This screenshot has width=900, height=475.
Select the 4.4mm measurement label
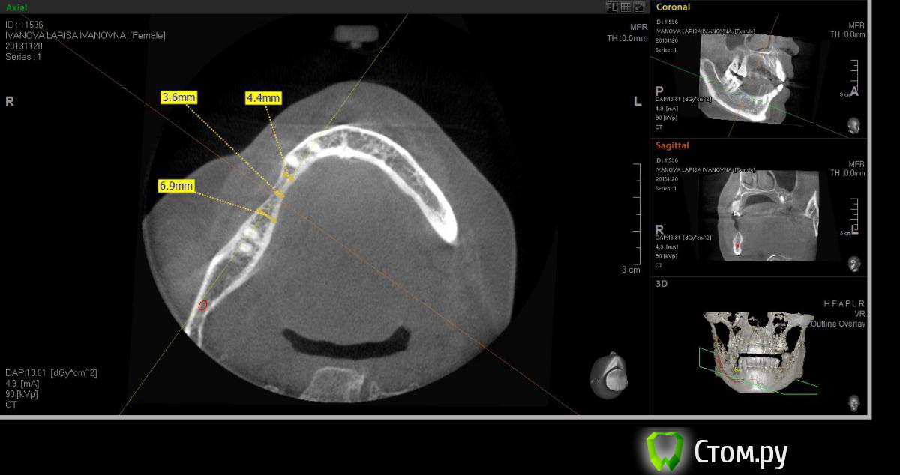coord(263,98)
